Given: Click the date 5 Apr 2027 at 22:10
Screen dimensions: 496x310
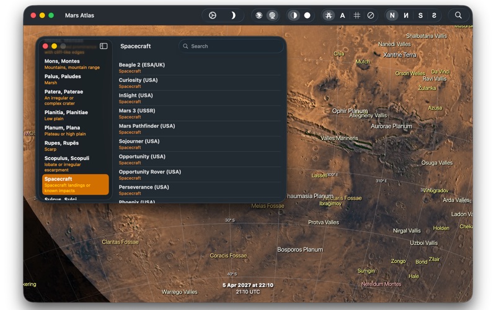Looking at the screenshot, I should 247,285.
